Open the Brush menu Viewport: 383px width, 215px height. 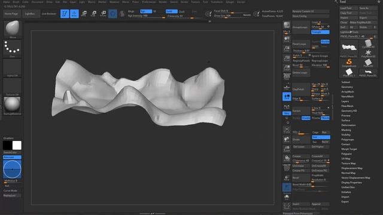(x=16, y=2)
